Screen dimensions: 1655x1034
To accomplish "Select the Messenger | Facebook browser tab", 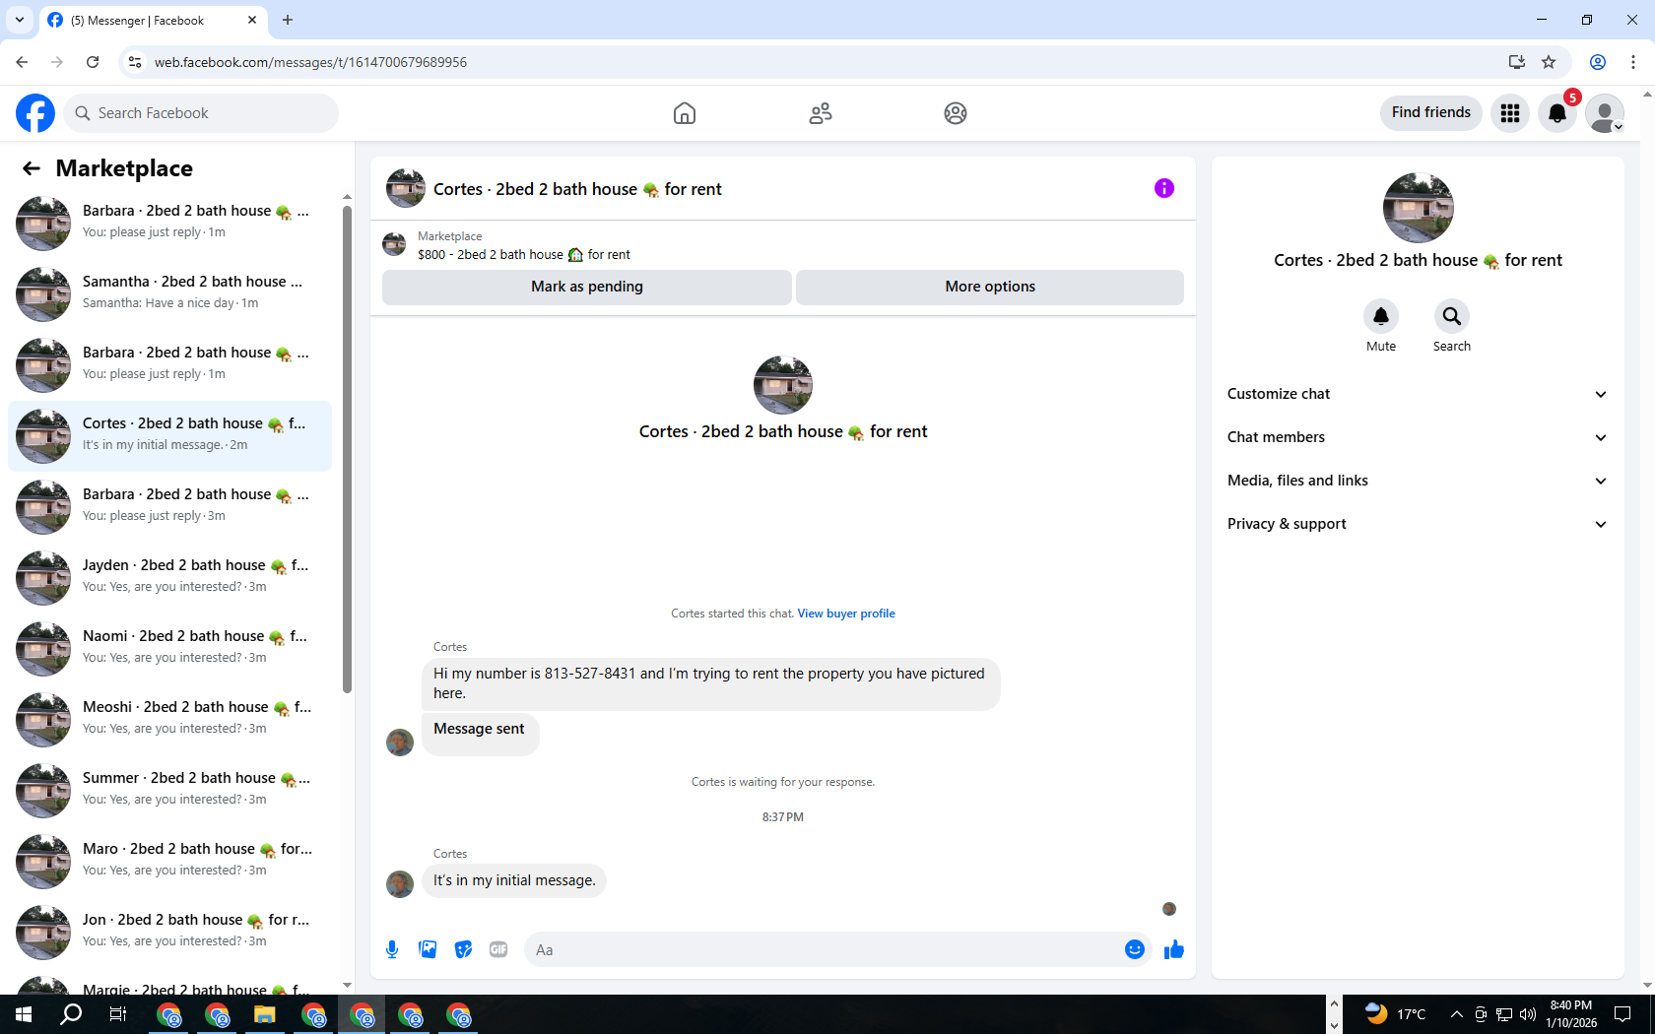I will coord(153,20).
